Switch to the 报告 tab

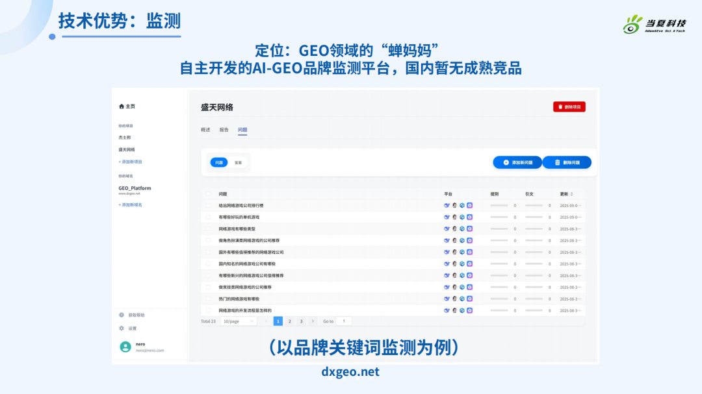point(224,130)
